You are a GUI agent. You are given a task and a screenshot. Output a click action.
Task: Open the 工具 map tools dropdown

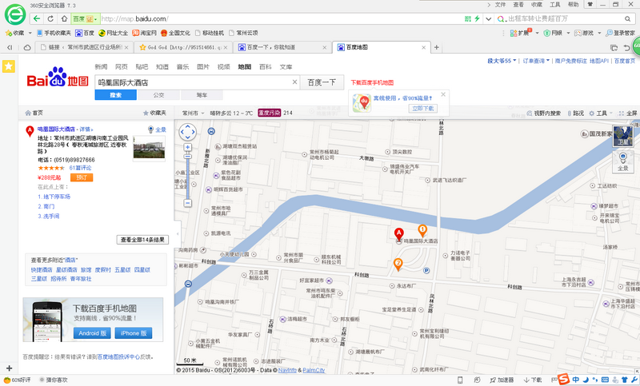coord(601,113)
